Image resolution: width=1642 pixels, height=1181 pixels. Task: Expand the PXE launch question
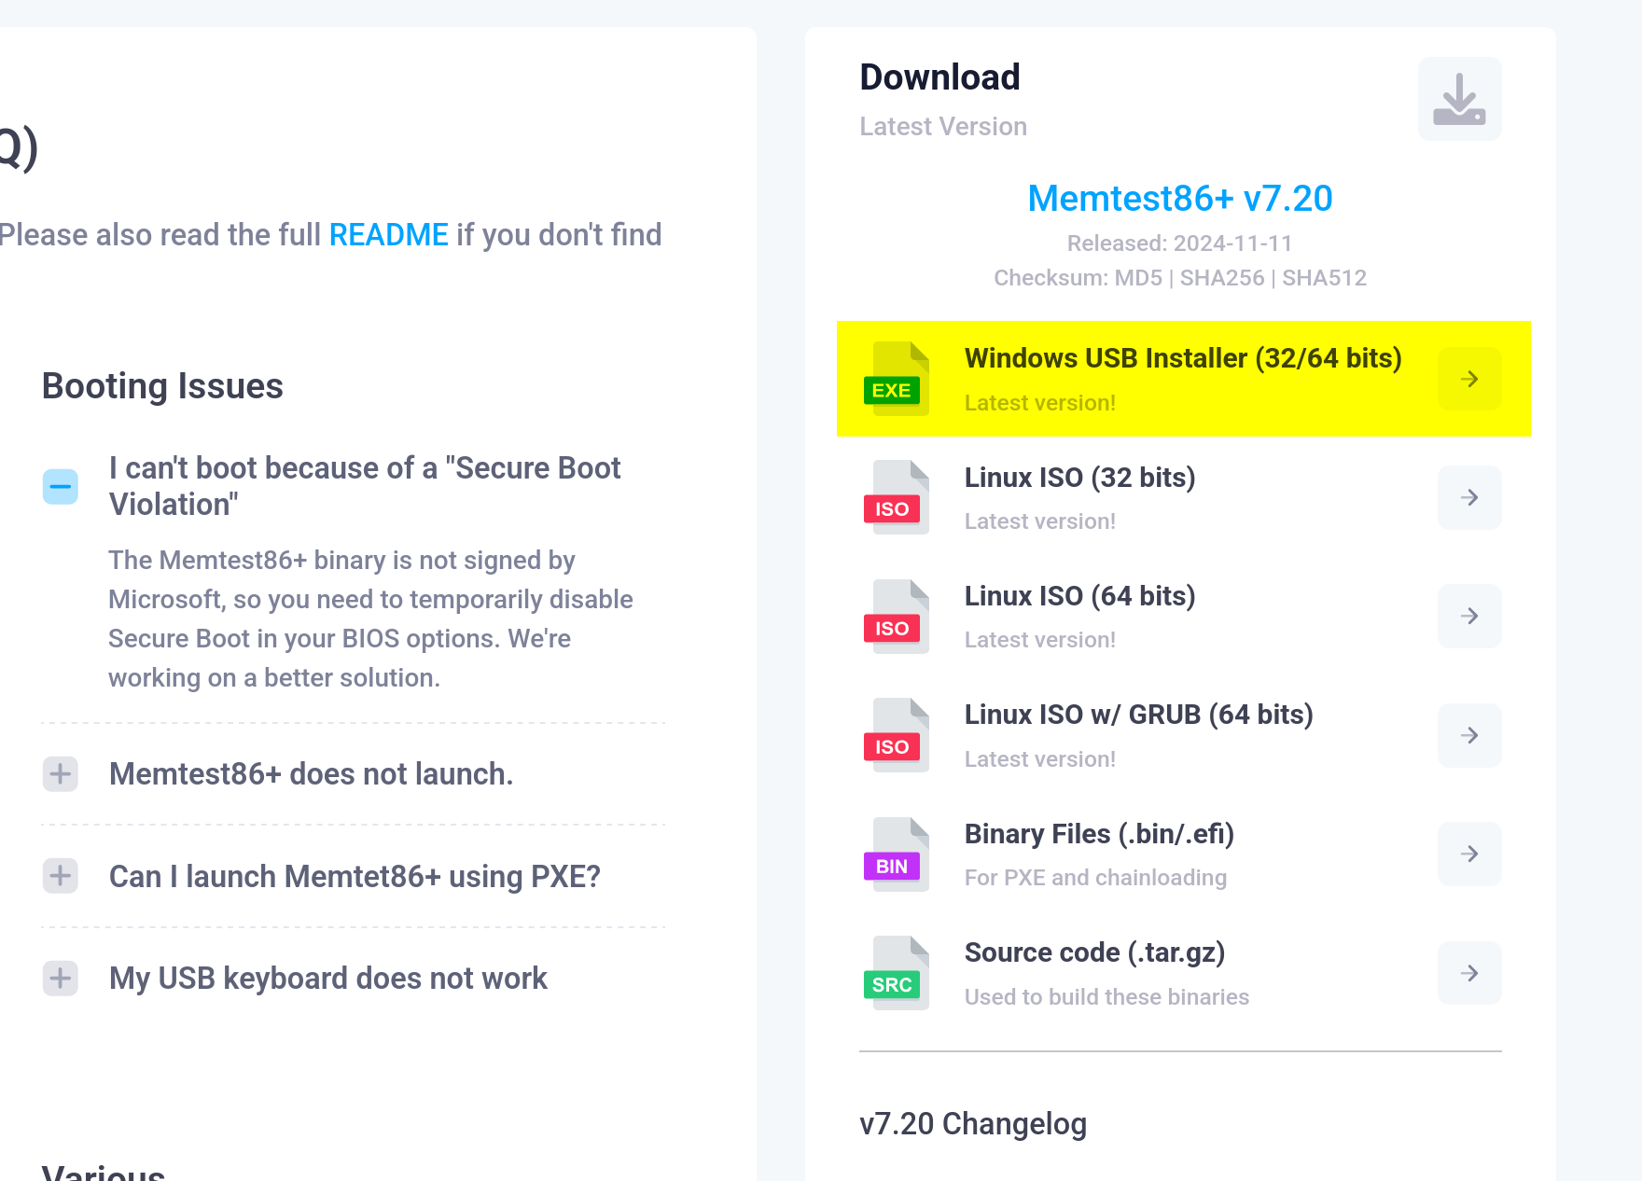[61, 876]
